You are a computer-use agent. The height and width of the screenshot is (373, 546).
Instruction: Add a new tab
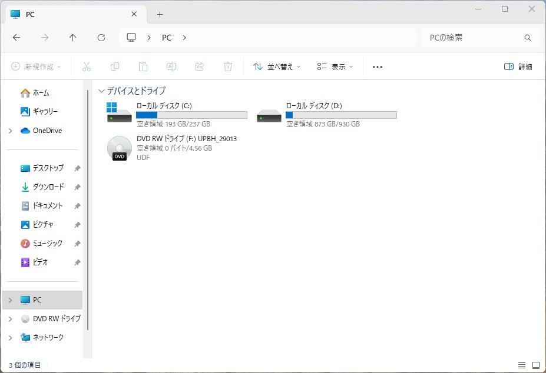pos(160,14)
